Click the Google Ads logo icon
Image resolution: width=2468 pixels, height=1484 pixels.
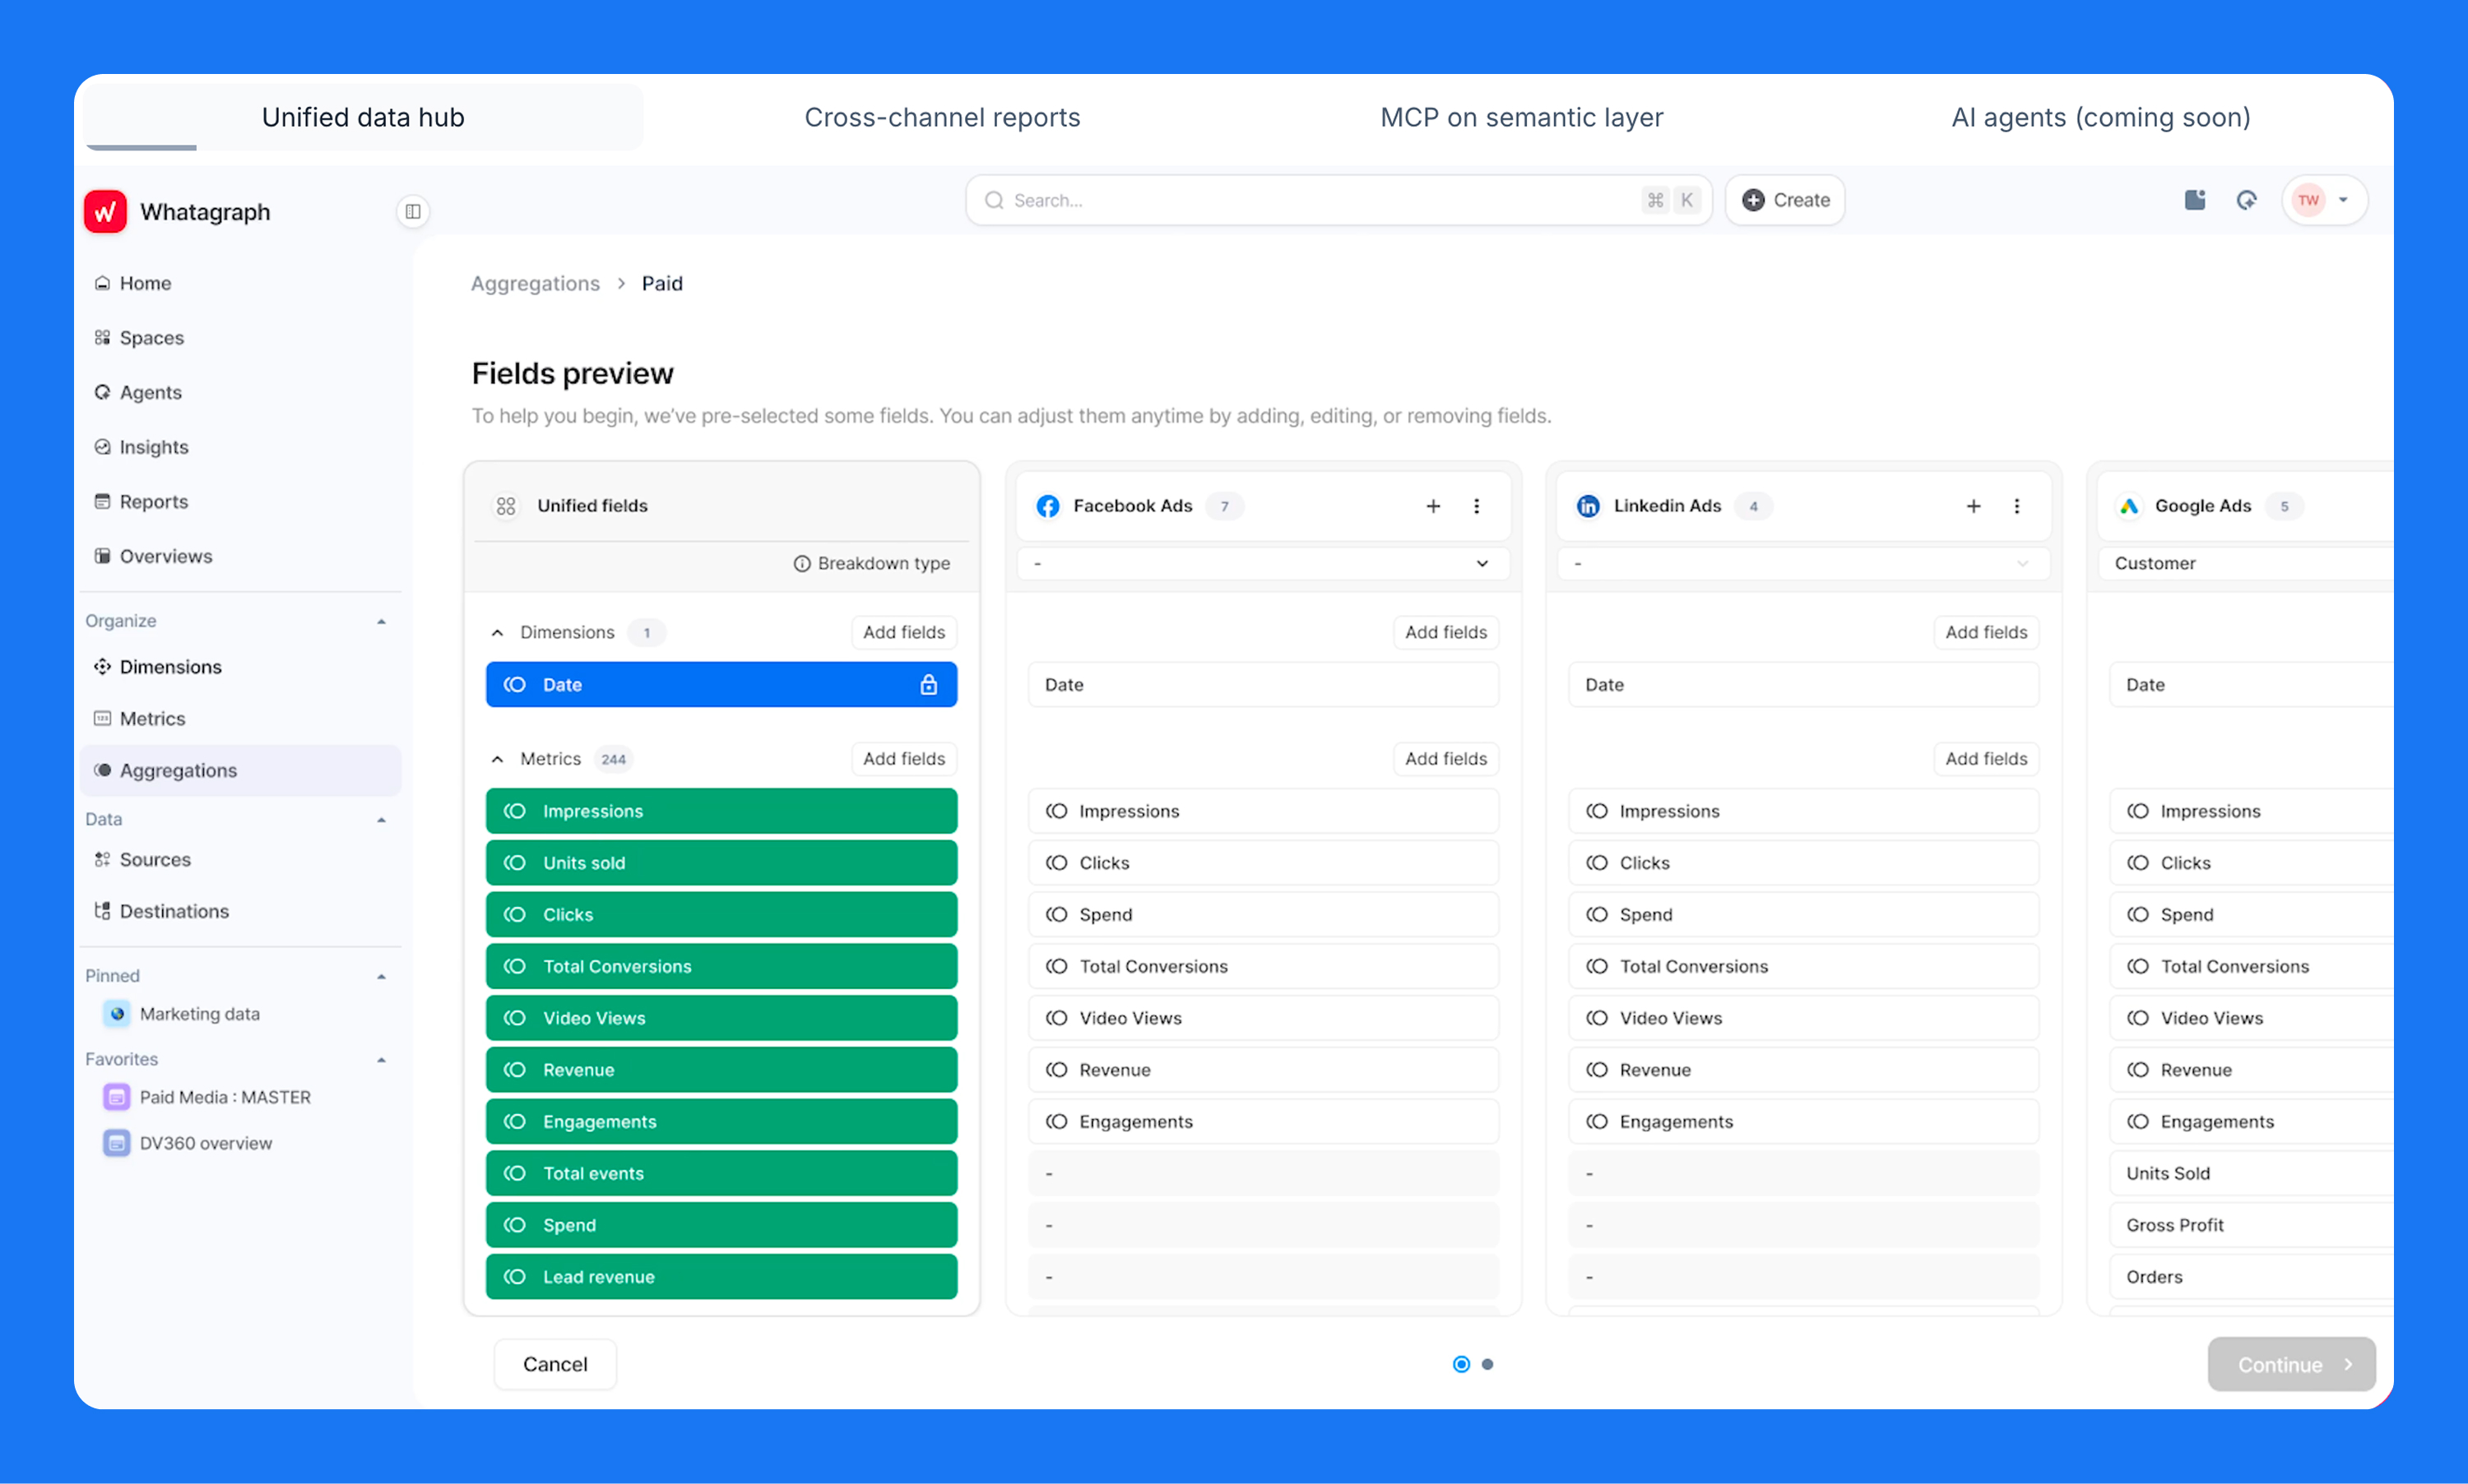[2129, 506]
